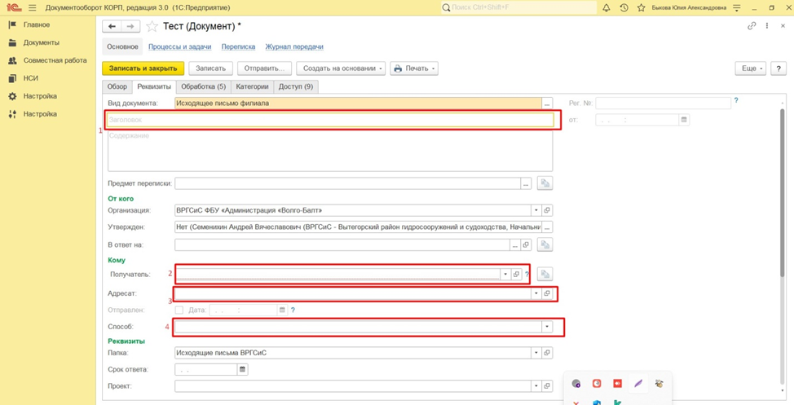Expand the Папка dropdown arrow
Image resolution: width=794 pixels, height=405 pixels.
click(x=536, y=353)
